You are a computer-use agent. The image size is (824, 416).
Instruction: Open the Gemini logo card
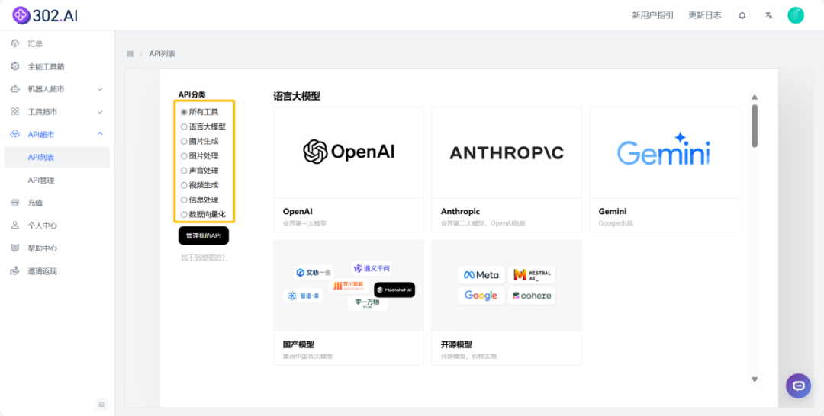(665, 152)
